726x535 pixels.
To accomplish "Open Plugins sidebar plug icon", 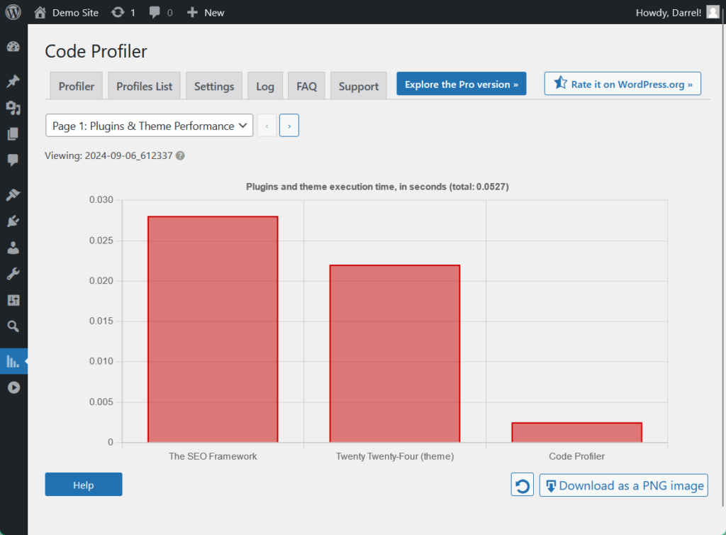I will coord(13,221).
